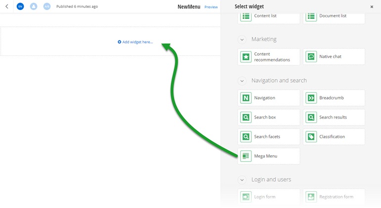Click the user personalization icon
This screenshot has height=208, width=381.
coord(34,6)
